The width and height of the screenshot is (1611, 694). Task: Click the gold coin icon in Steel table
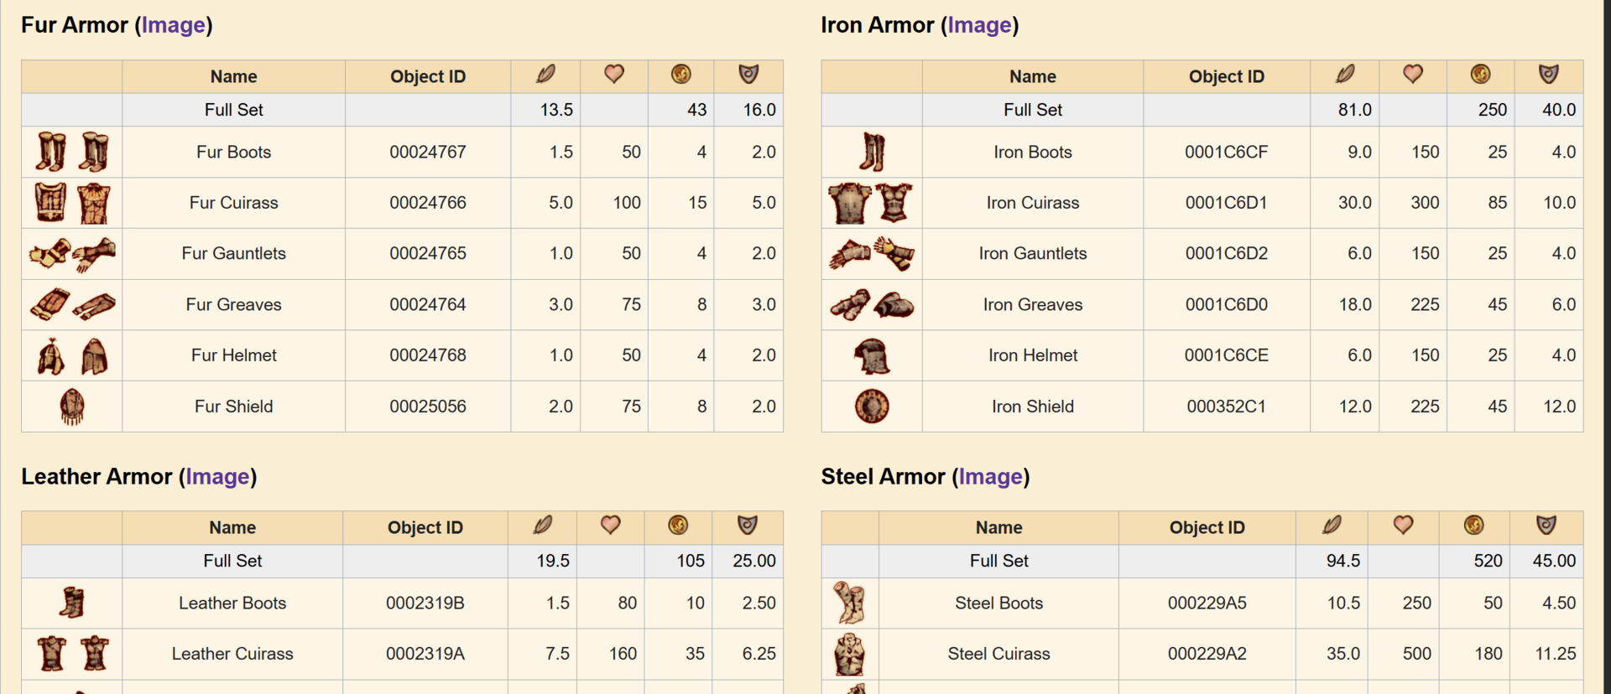click(1474, 526)
